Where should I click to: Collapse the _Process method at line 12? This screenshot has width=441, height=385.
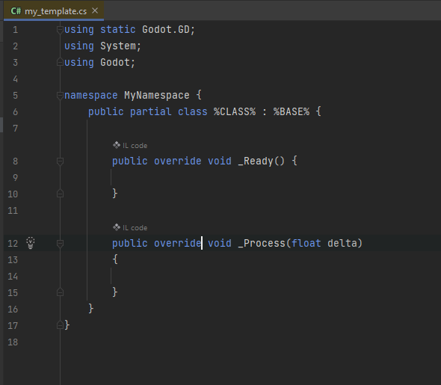point(60,243)
